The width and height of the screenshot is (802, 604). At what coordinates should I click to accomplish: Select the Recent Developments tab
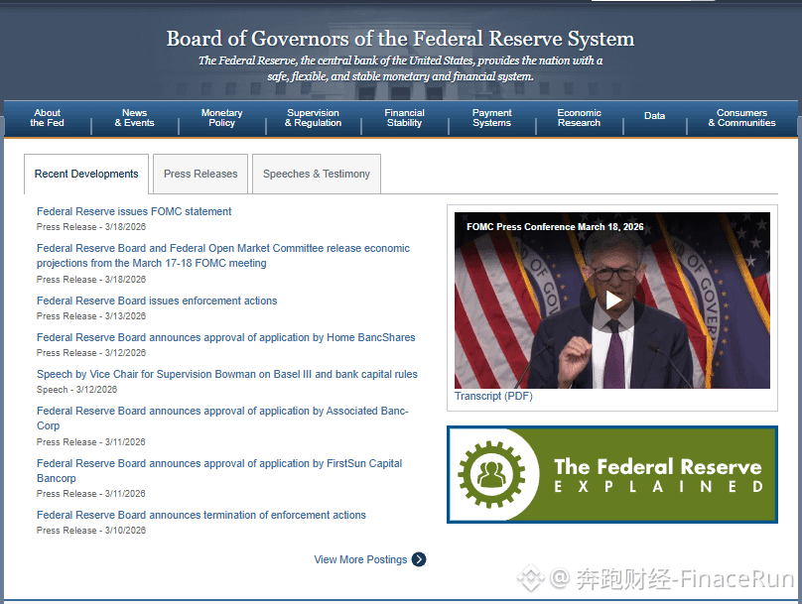[x=86, y=175]
